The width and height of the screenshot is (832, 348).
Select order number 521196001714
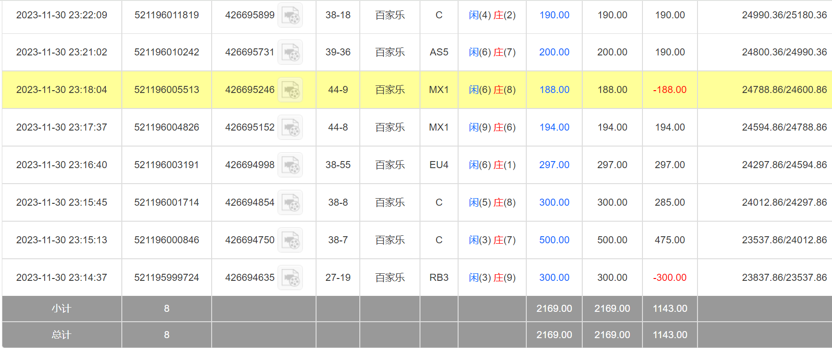(166, 202)
